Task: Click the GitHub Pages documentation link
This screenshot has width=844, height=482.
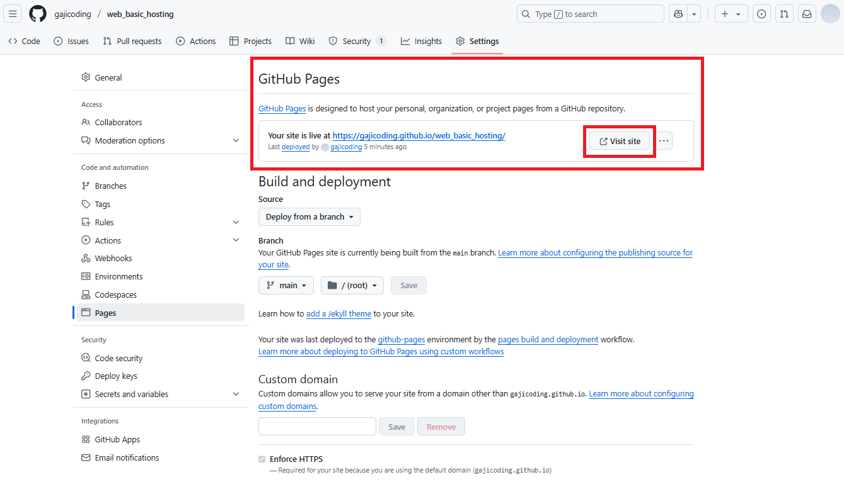Action: 282,108
